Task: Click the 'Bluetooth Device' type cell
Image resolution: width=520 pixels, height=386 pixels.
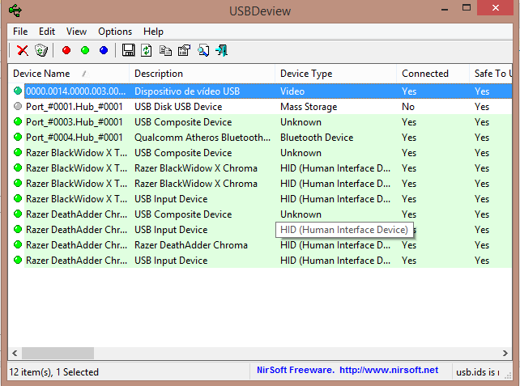Action: pos(317,138)
